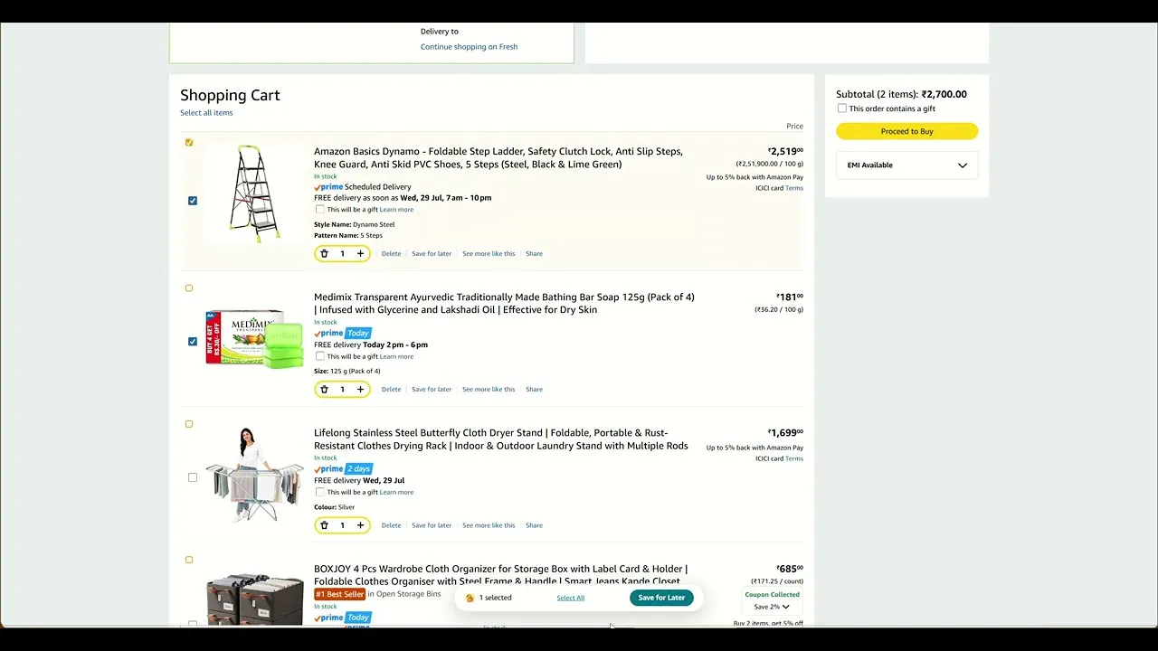This screenshot has width=1158, height=651.
Task: Open the step ladder product image
Action: (255, 193)
